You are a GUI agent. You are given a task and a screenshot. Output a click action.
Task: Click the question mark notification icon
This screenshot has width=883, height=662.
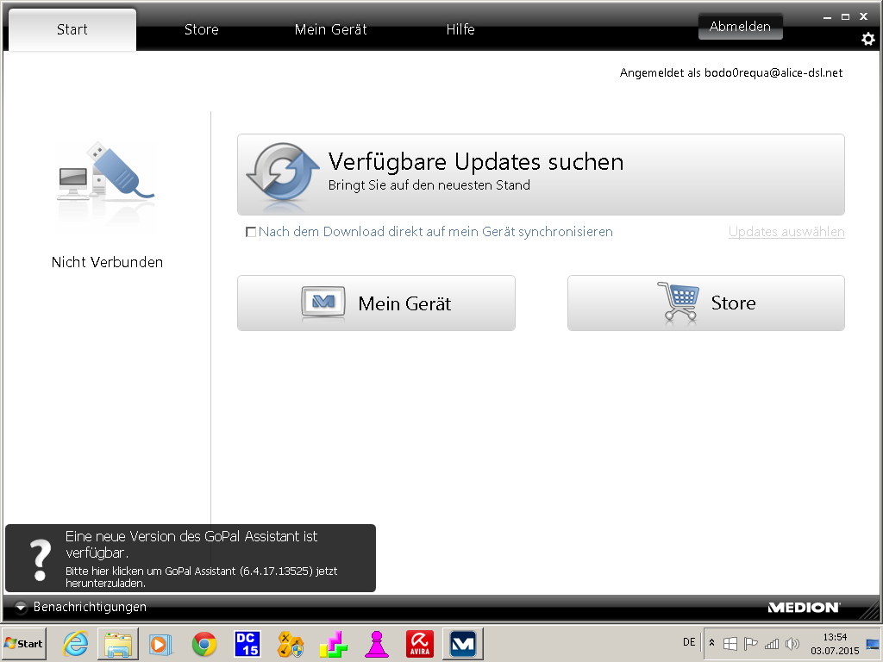click(x=40, y=559)
